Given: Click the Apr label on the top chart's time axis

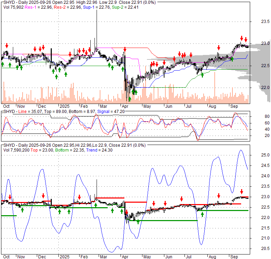Looking at the screenshot, I should pyautogui.click(x=125, y=106).
